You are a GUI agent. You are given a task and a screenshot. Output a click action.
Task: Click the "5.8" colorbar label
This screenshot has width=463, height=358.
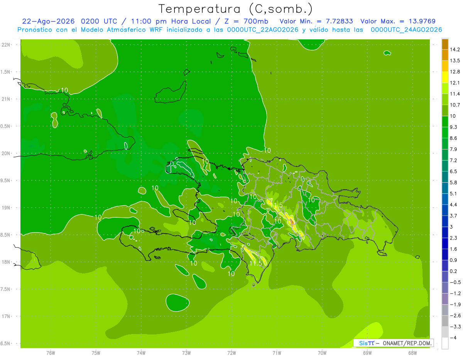point(453,182)
